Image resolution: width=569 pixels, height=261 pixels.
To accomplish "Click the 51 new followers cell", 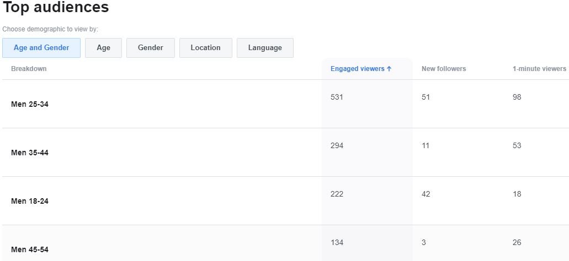I will point(426,97).
